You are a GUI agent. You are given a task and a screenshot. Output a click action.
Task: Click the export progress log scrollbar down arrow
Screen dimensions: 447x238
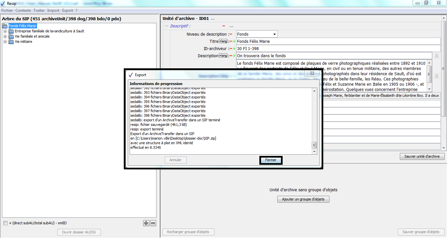(314, 152)
